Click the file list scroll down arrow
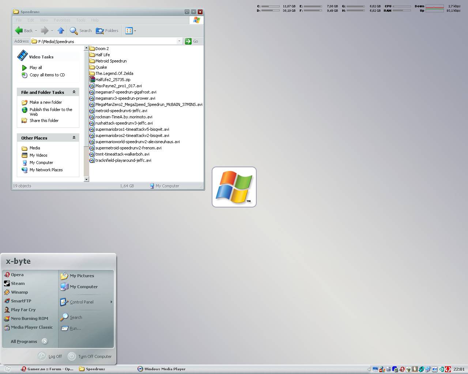 (87, 179)
